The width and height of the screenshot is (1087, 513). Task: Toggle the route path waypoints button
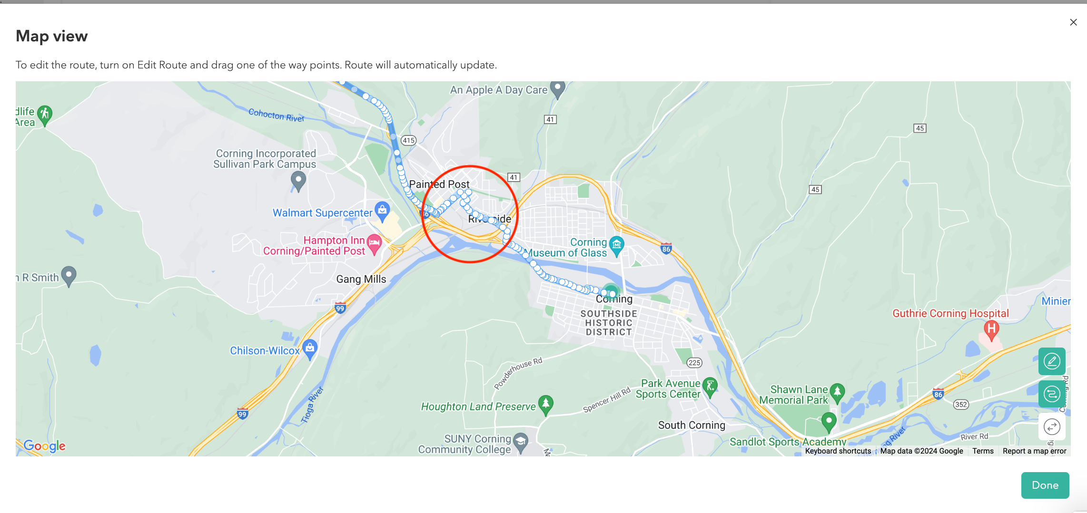click(x=1052, y=394)
